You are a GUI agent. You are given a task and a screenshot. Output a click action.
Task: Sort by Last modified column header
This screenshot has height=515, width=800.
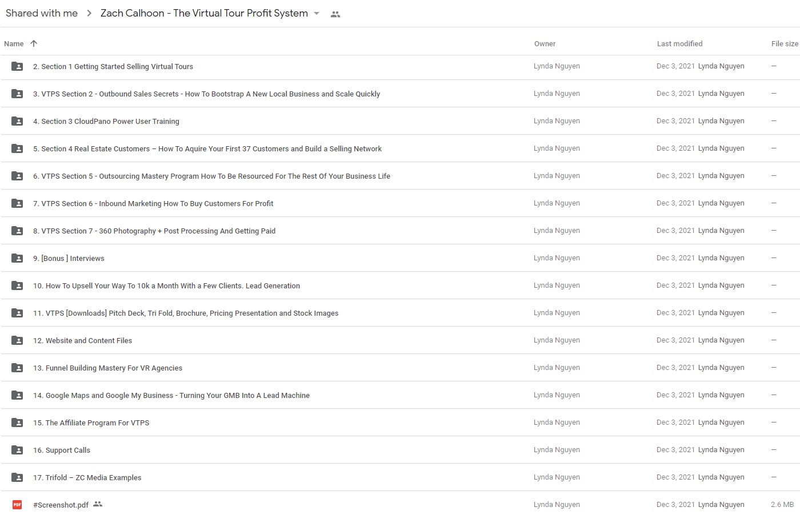click(679, 43)
